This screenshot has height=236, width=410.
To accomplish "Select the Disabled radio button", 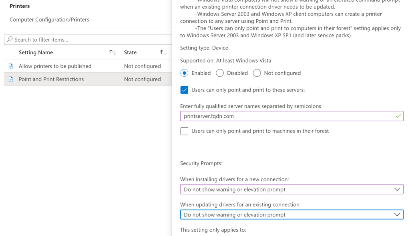I will (x=220, y=73).
